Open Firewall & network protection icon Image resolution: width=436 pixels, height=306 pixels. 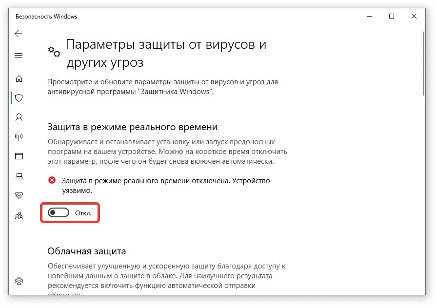19,137
